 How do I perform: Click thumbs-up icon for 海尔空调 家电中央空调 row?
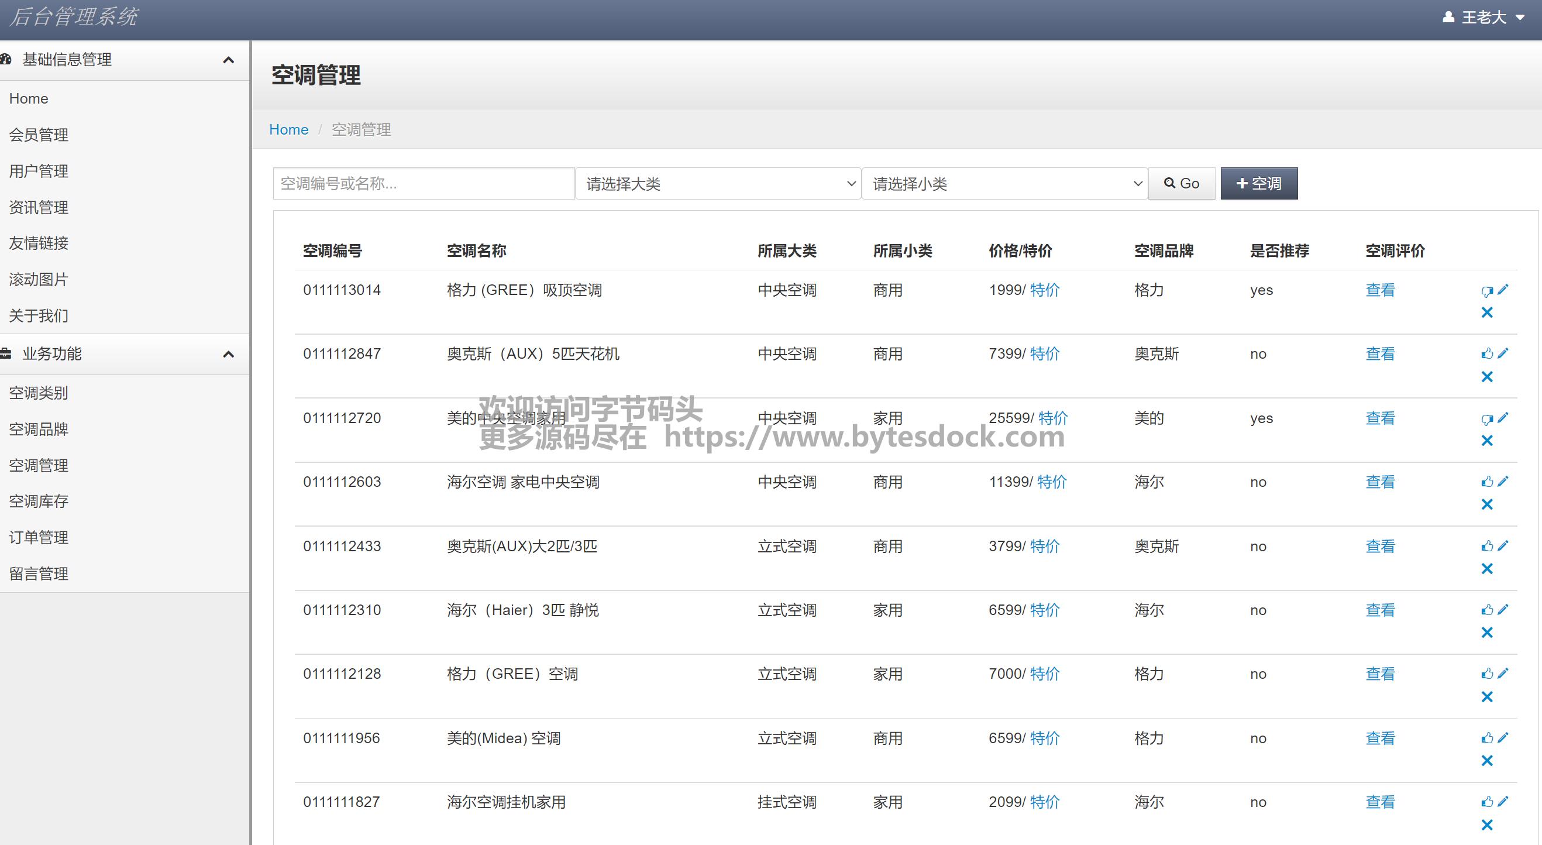pyautogui.click(x=1487, y=482)
